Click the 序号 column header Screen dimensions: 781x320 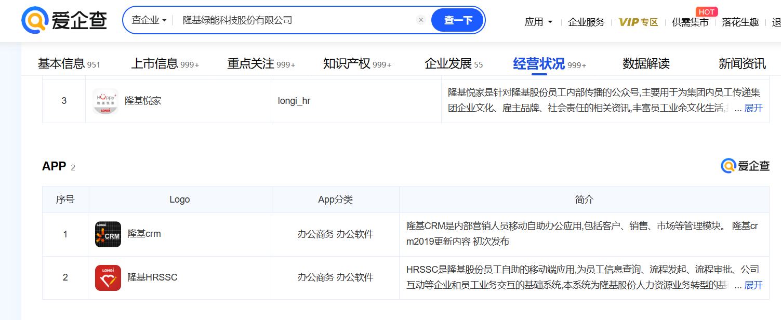tap(65, 199)
